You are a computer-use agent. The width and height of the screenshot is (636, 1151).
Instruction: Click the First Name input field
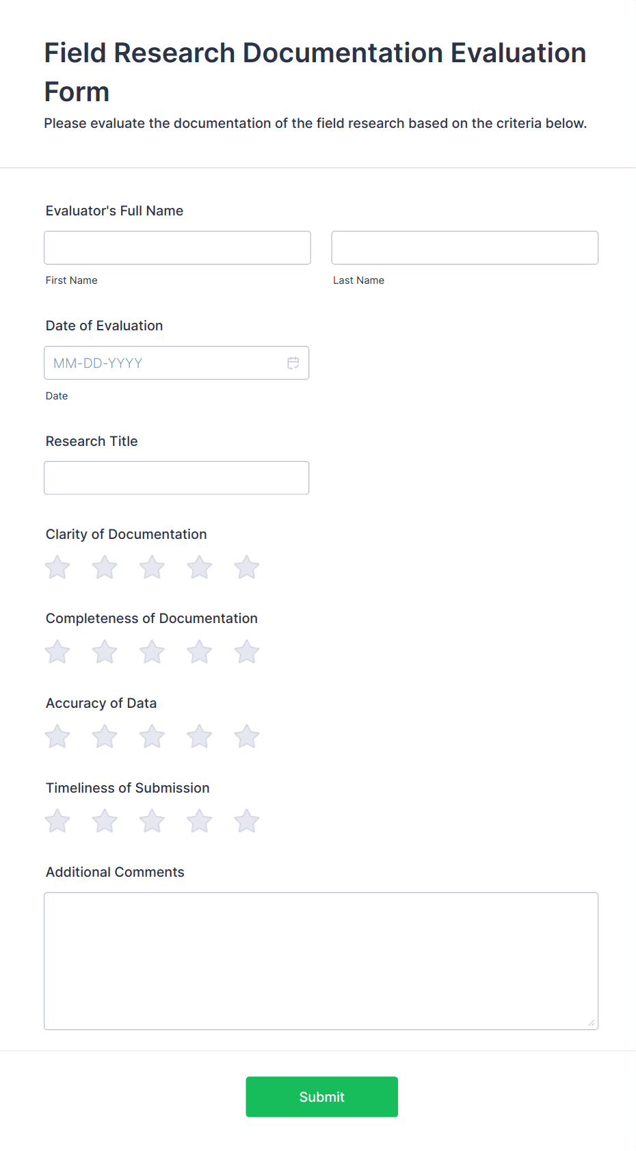click(x=177, y=248)
